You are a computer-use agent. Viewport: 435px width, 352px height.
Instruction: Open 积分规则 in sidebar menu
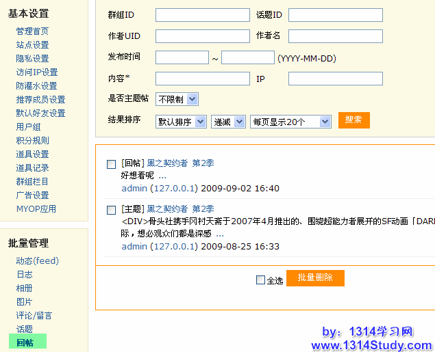[32, 141]
